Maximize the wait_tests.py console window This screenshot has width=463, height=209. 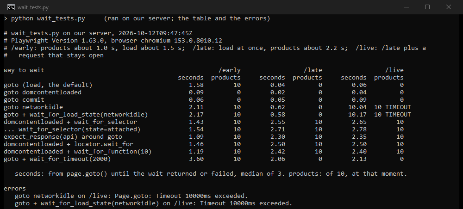(x=427, y=7)
